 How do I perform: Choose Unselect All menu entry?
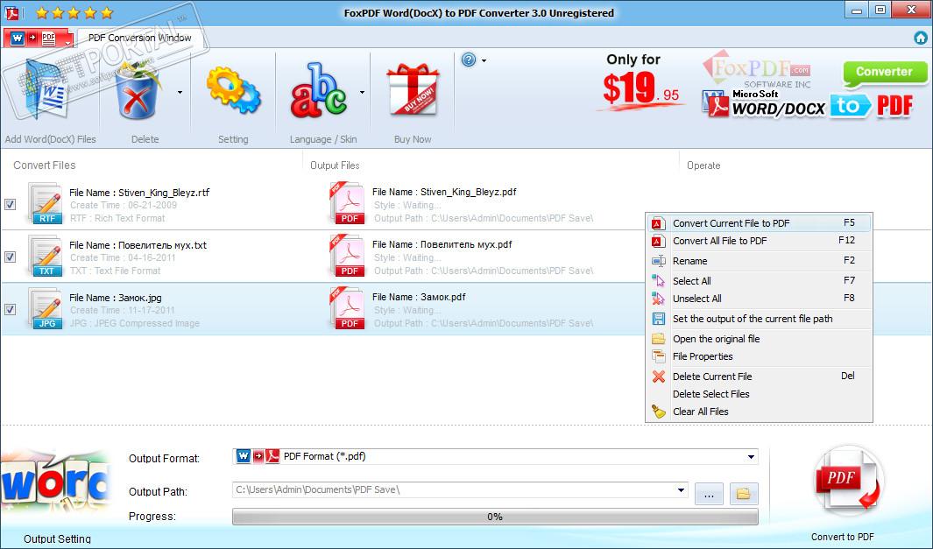pyautogui.click(x=759, y=299)
